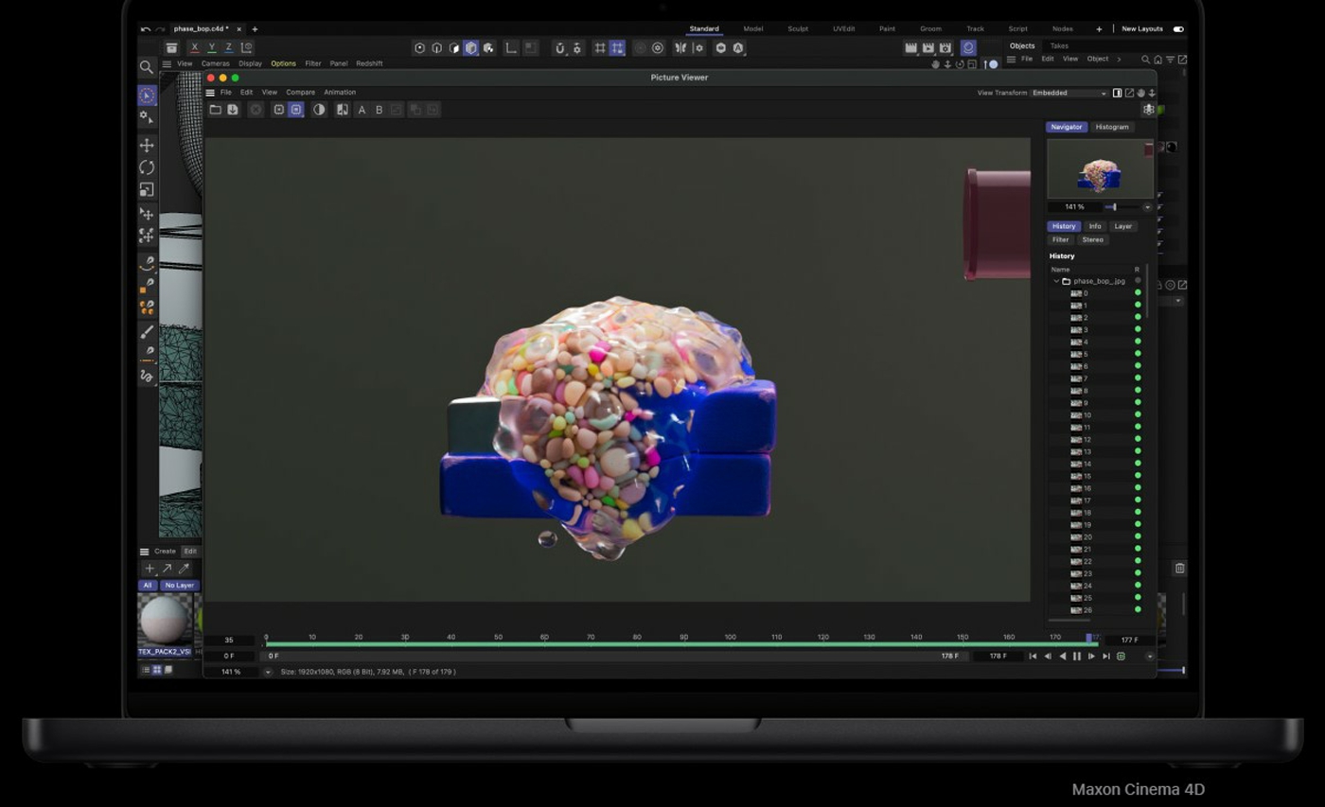Image resolution: width=1325 pixels, height=807 pixels.
Task: Click the Navigator preview thumbnail
Action: (1100, 168)
